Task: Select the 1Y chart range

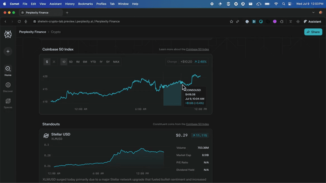Action: tap(101, 62)
